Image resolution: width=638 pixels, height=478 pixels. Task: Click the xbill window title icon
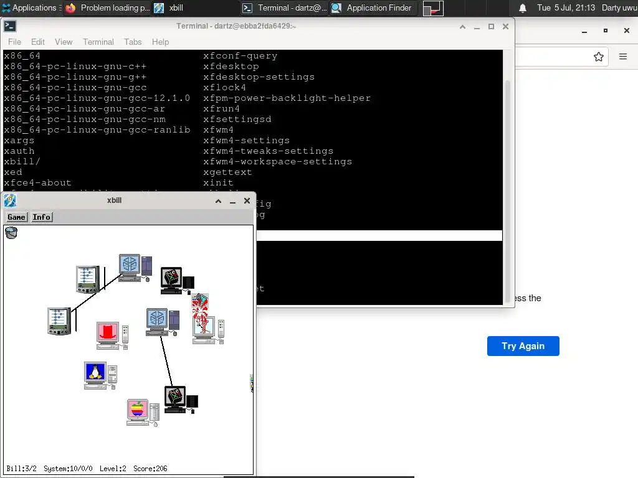(x=10, y=200)
